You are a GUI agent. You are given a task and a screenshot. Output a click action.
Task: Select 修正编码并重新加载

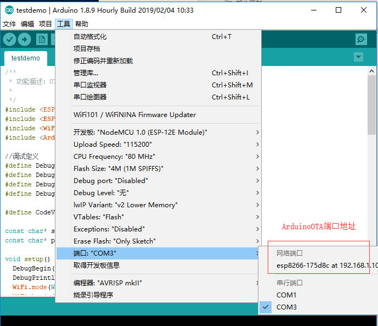coord(158,61)
